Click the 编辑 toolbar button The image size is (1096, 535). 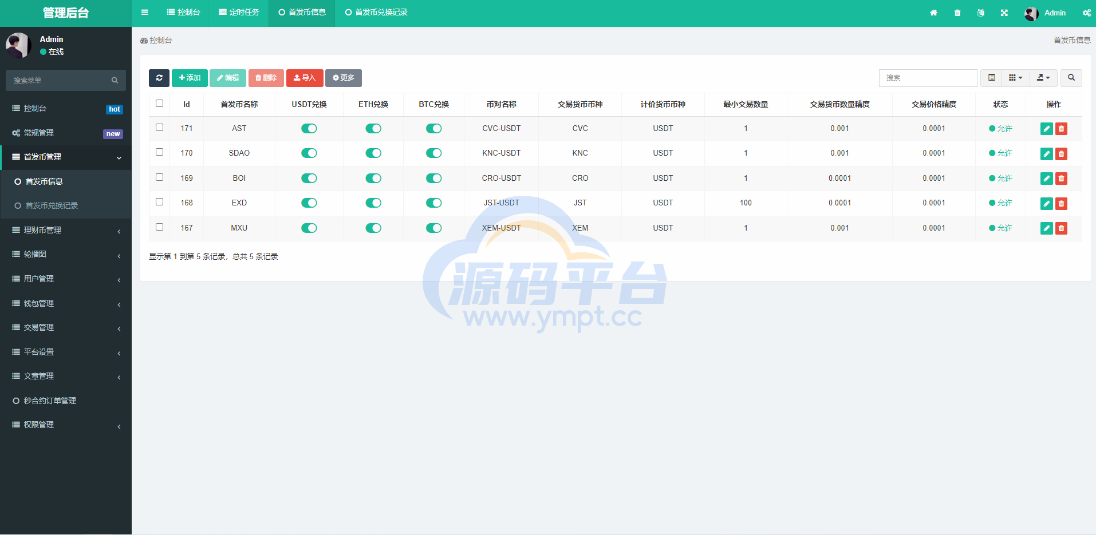(228, 78)
